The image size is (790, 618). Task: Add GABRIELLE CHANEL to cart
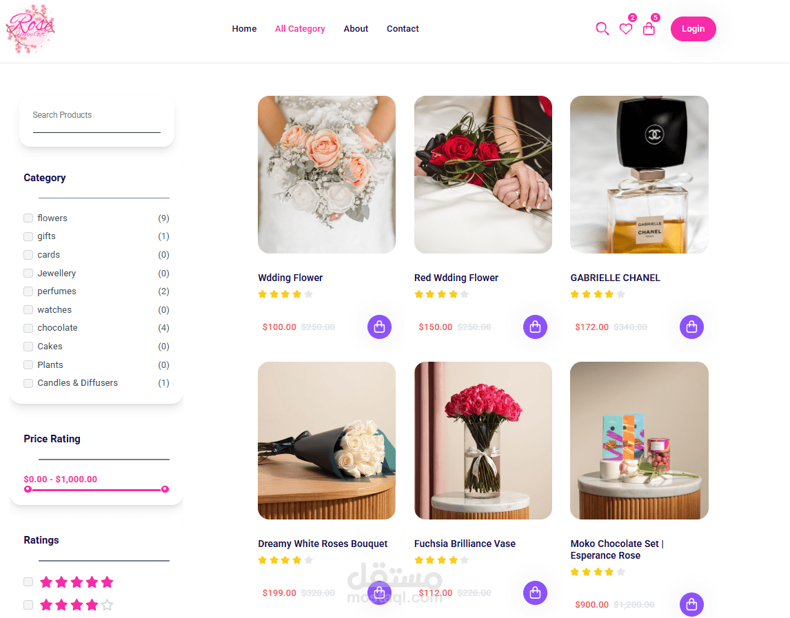[691, 327]
